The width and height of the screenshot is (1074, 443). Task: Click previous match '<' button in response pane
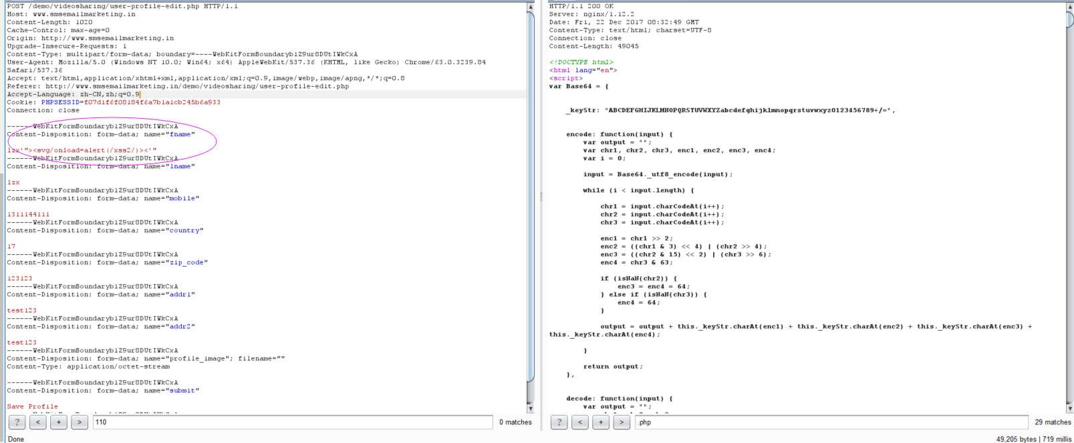[x=580, y=422]
